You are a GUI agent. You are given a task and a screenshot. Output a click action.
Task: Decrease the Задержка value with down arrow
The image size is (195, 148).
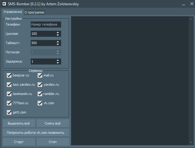click(x=58, y=63)
